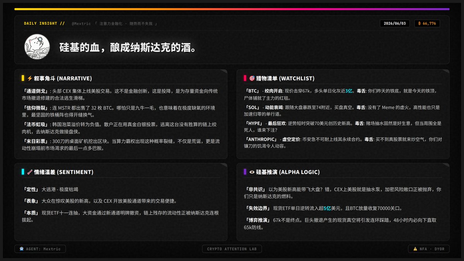Click the 「BTC」 watchlist entry
The width and height of the screenshot is (464, 261).
[252, 91]
